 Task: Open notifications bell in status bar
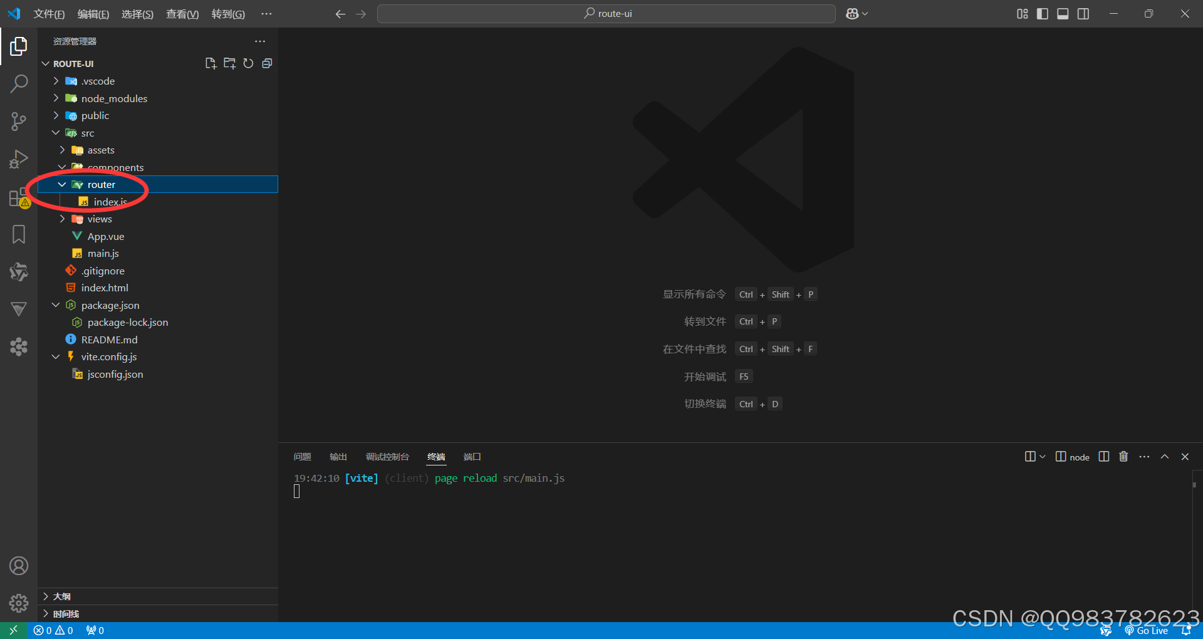pyautogui.click(x=1186, y=630)
